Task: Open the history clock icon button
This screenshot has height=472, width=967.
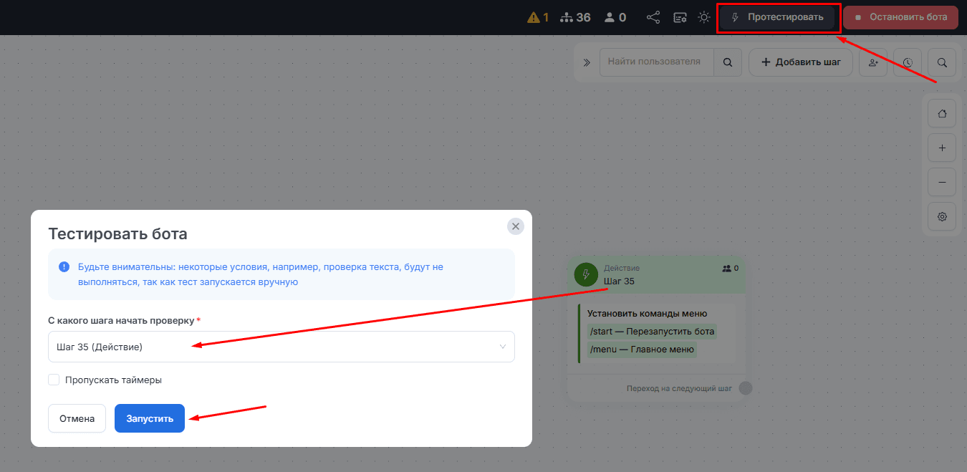Action: pos(908,62)
